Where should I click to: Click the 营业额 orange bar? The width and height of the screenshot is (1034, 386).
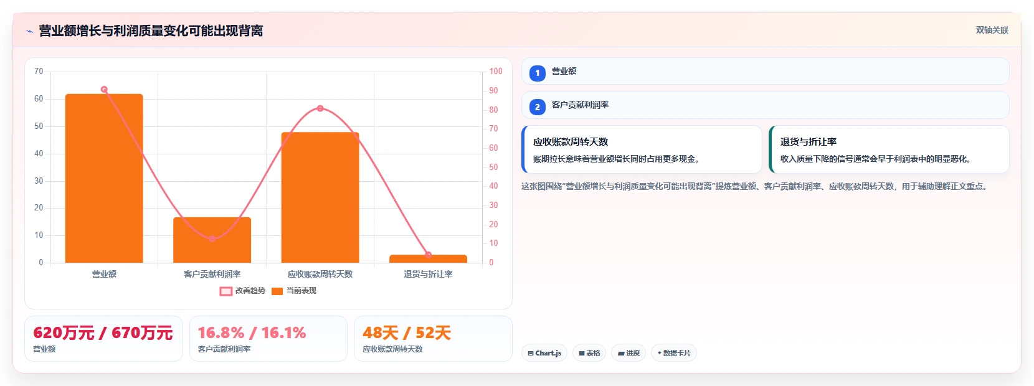click(104, 178)
